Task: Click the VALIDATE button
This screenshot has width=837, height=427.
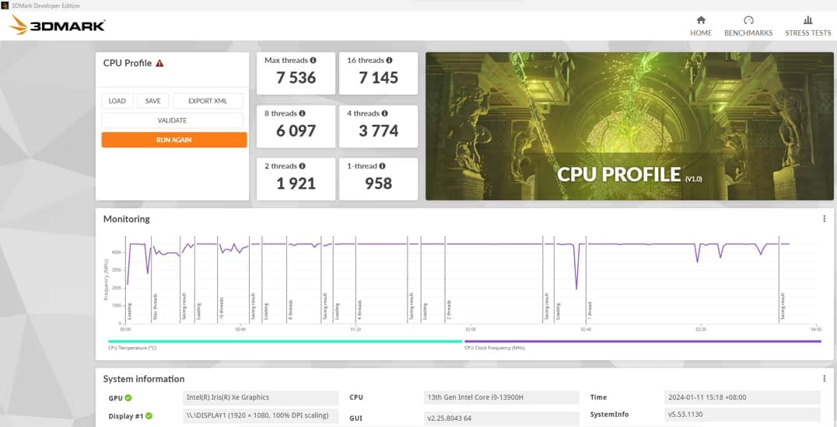Action: 172,120
